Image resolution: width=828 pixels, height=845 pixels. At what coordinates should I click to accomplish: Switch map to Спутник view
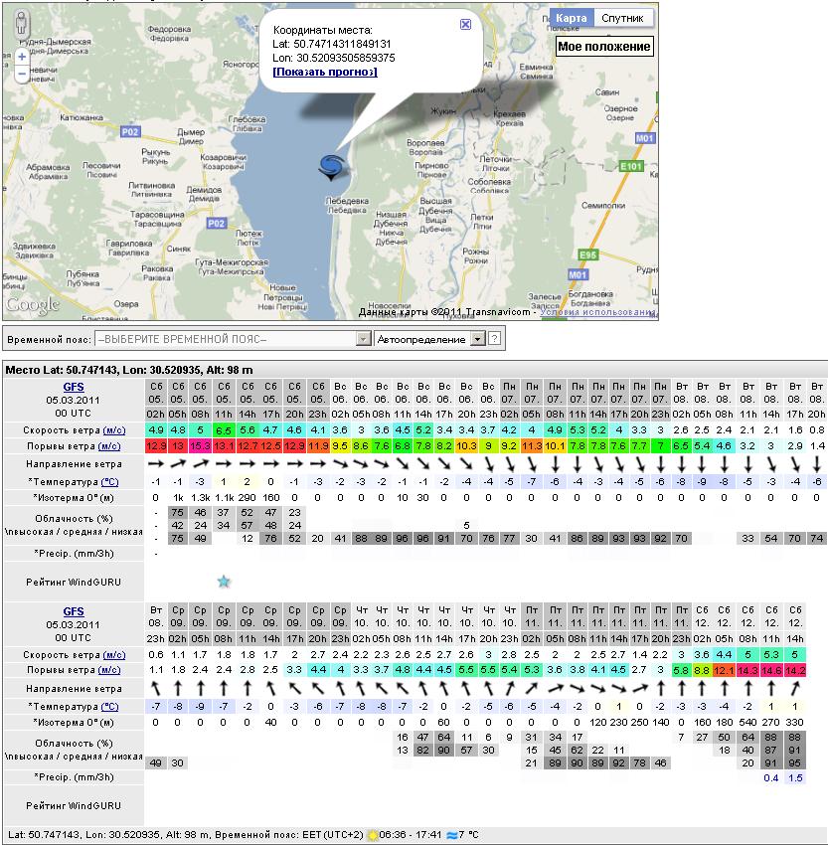tap(625, 18)
